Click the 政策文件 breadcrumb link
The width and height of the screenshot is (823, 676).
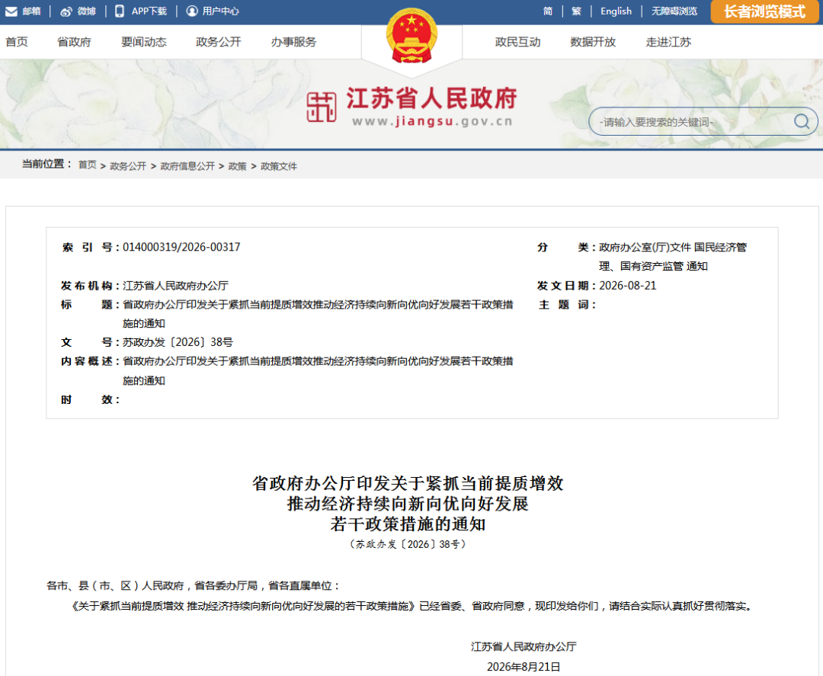coord(279,166)
